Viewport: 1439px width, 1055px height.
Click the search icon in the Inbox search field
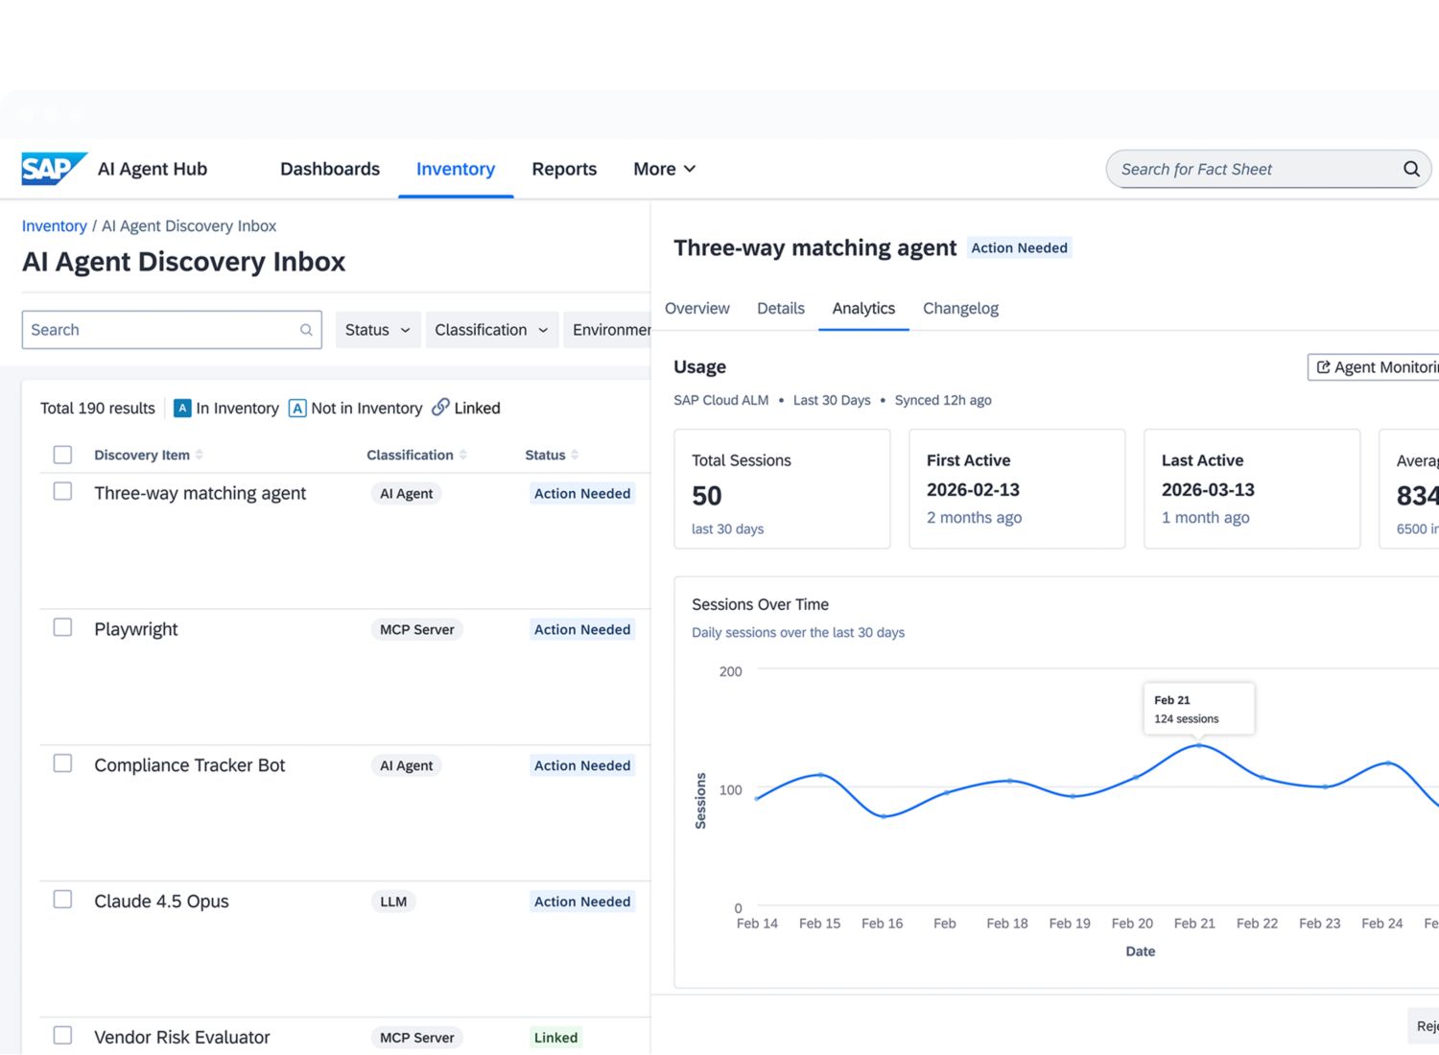pyautogui.click(x=306, y=330)
